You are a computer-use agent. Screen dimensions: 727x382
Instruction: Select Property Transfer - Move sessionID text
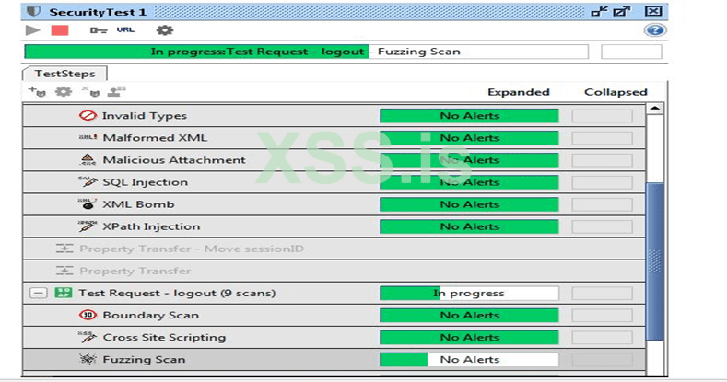tap(192, 249)
